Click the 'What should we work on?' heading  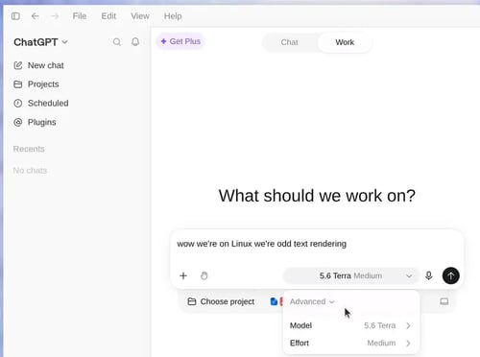tap(317, 196)
